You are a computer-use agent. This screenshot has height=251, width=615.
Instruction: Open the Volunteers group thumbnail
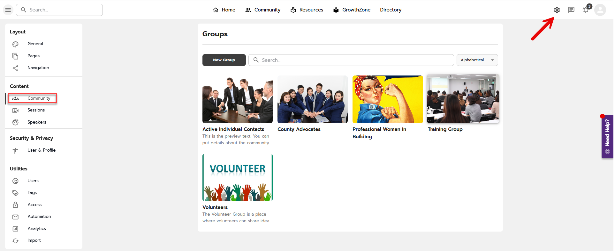coord(237,178)
